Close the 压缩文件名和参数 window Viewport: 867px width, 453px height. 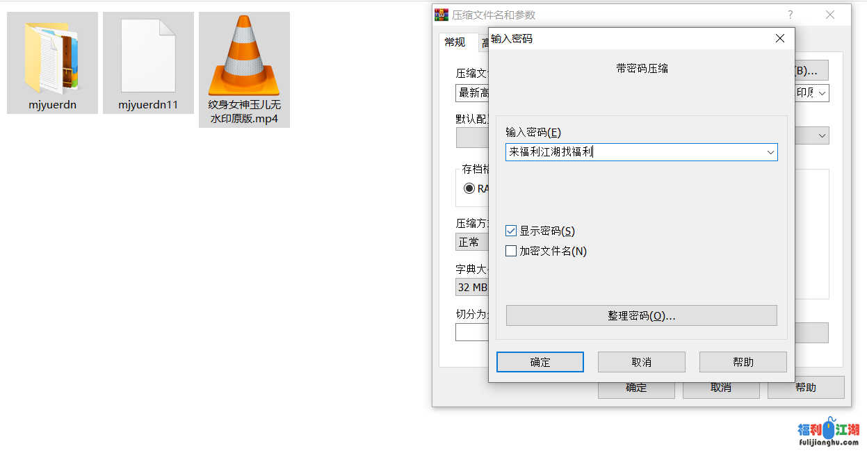pyautogui.click(x=830, y=15)
